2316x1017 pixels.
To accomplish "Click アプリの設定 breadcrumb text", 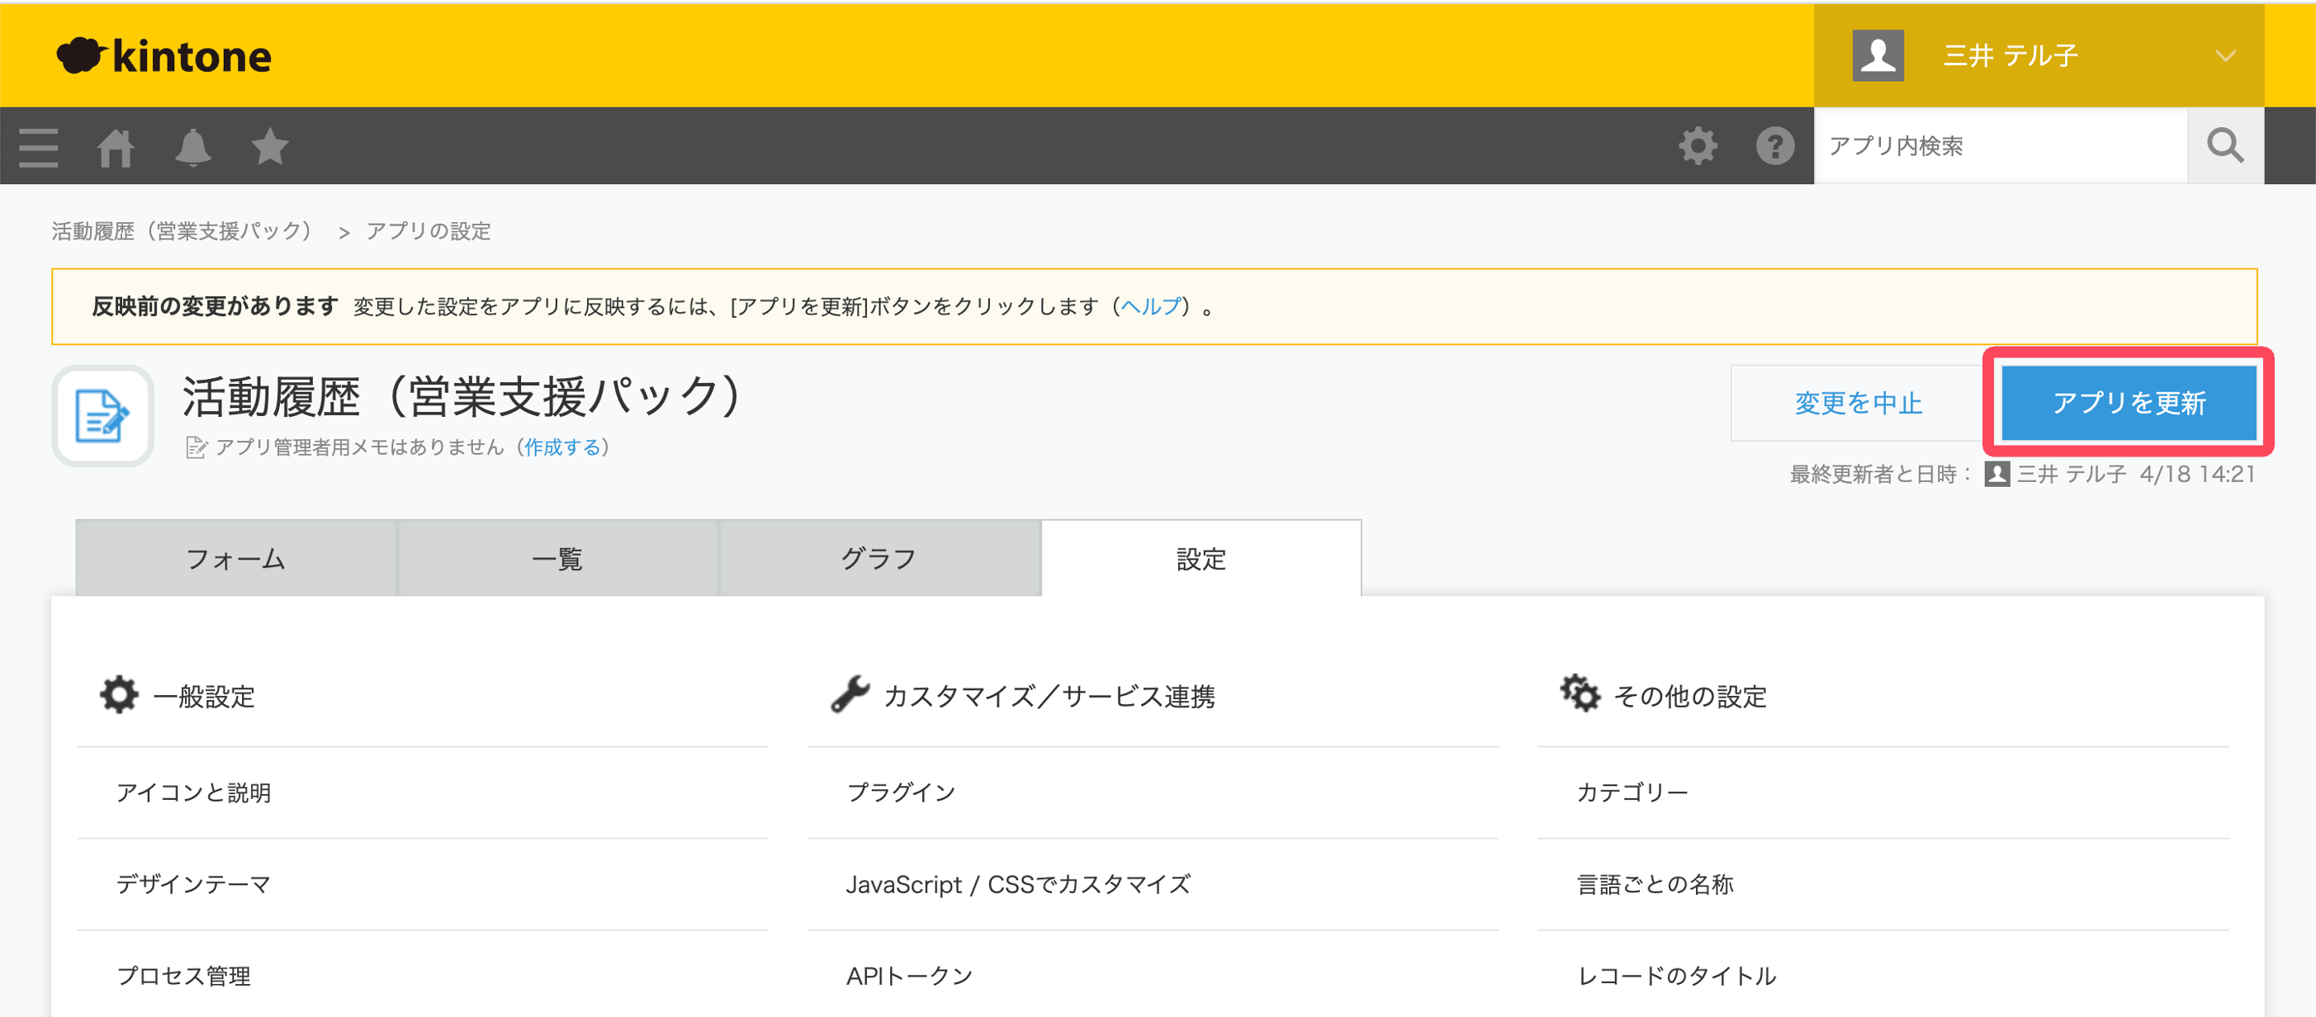I will pos(429,231).
